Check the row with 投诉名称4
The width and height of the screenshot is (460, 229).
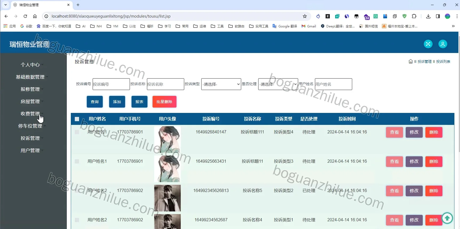pos(77,220)
